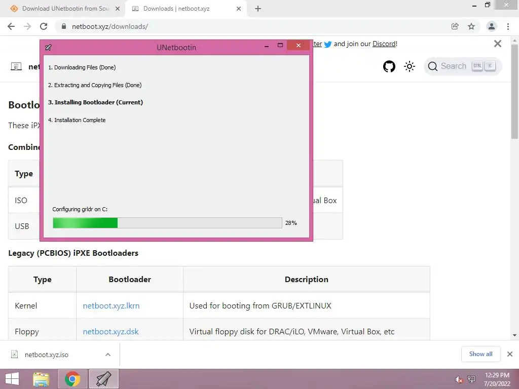This screenshot has width=519, height=389.
Task: Click the UNetbootin progress bar
Action: tap(167, 223)
